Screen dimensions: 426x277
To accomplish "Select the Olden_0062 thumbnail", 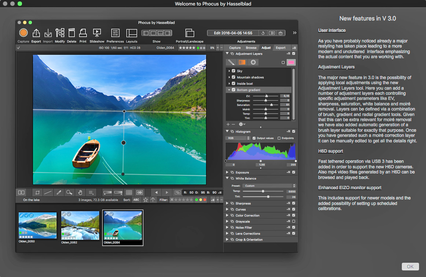I will coord(80,225).
